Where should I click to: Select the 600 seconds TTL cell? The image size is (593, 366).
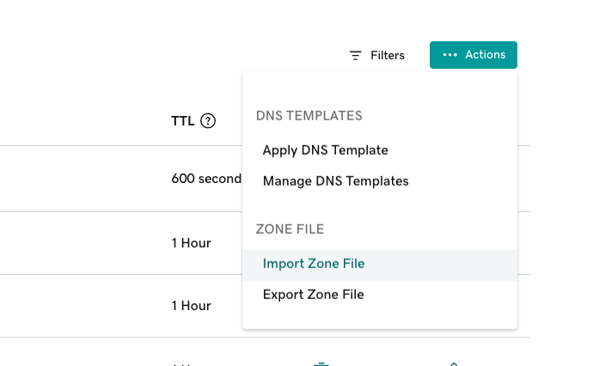point(206,179)
